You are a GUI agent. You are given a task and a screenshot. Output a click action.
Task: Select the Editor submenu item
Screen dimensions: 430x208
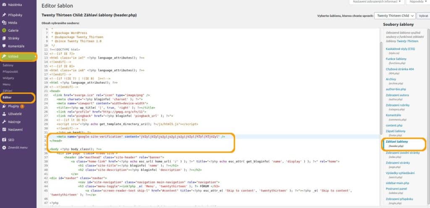pos(7,97)
